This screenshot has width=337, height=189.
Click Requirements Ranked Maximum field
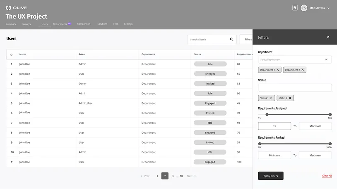pyautogui.click(x=315, y=155)
